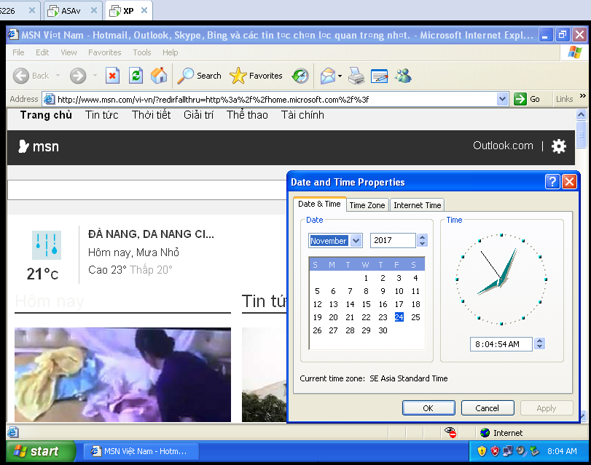Open the Giải trí link

[198, 115]
